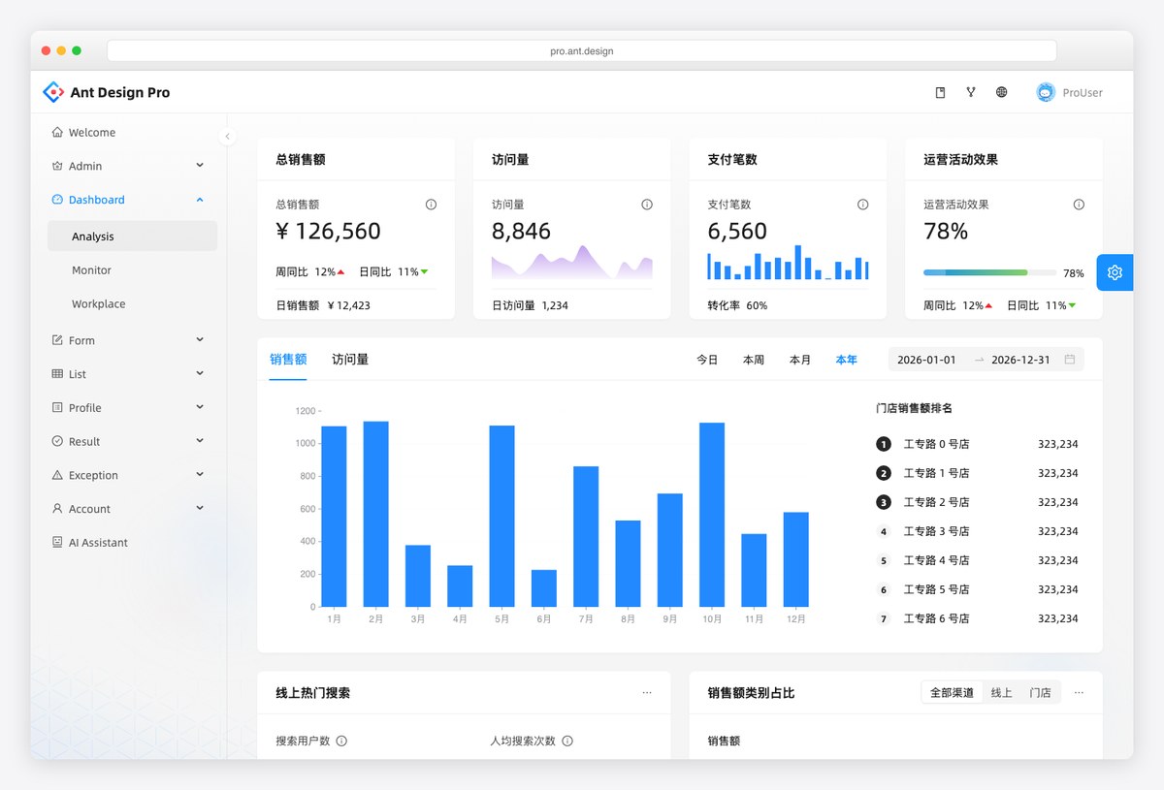
Task: Click the Ant Design Pro logo icon
Action: 53,92
